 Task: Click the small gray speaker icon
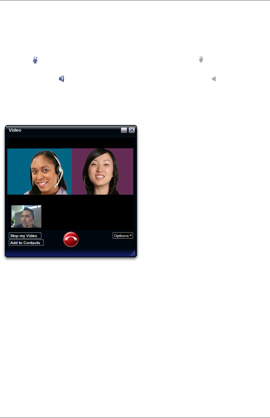214,79
